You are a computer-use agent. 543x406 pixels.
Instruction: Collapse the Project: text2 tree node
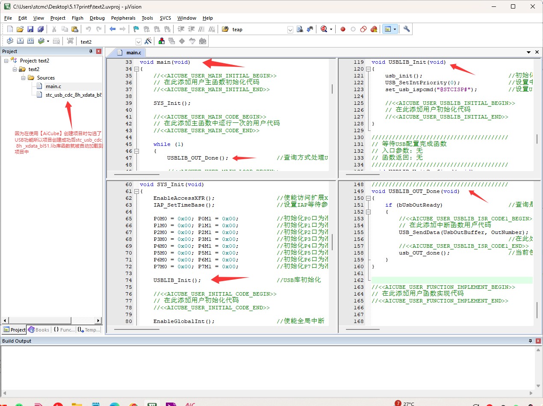click(x=6, y=61)
